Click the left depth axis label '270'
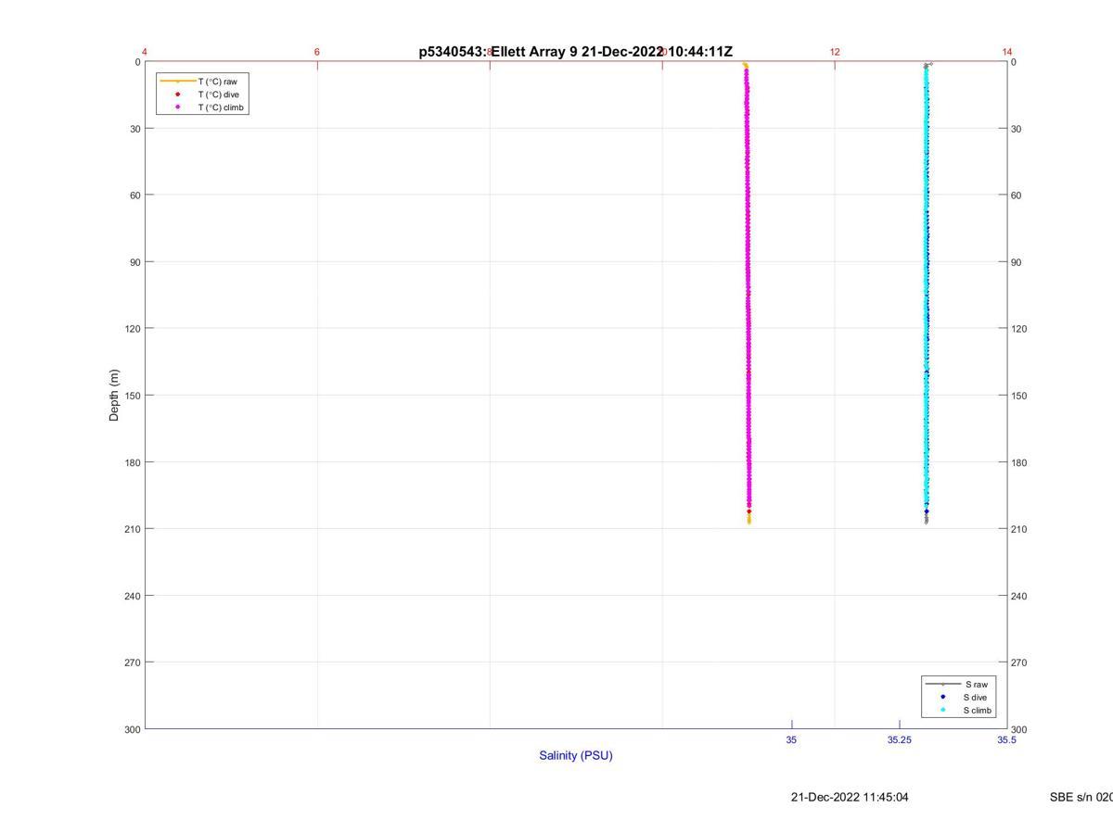 133,662
